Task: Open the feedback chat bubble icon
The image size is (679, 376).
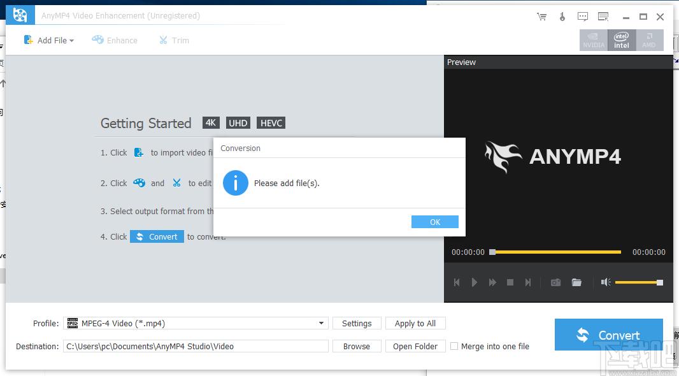Action: tap(583, 17)
